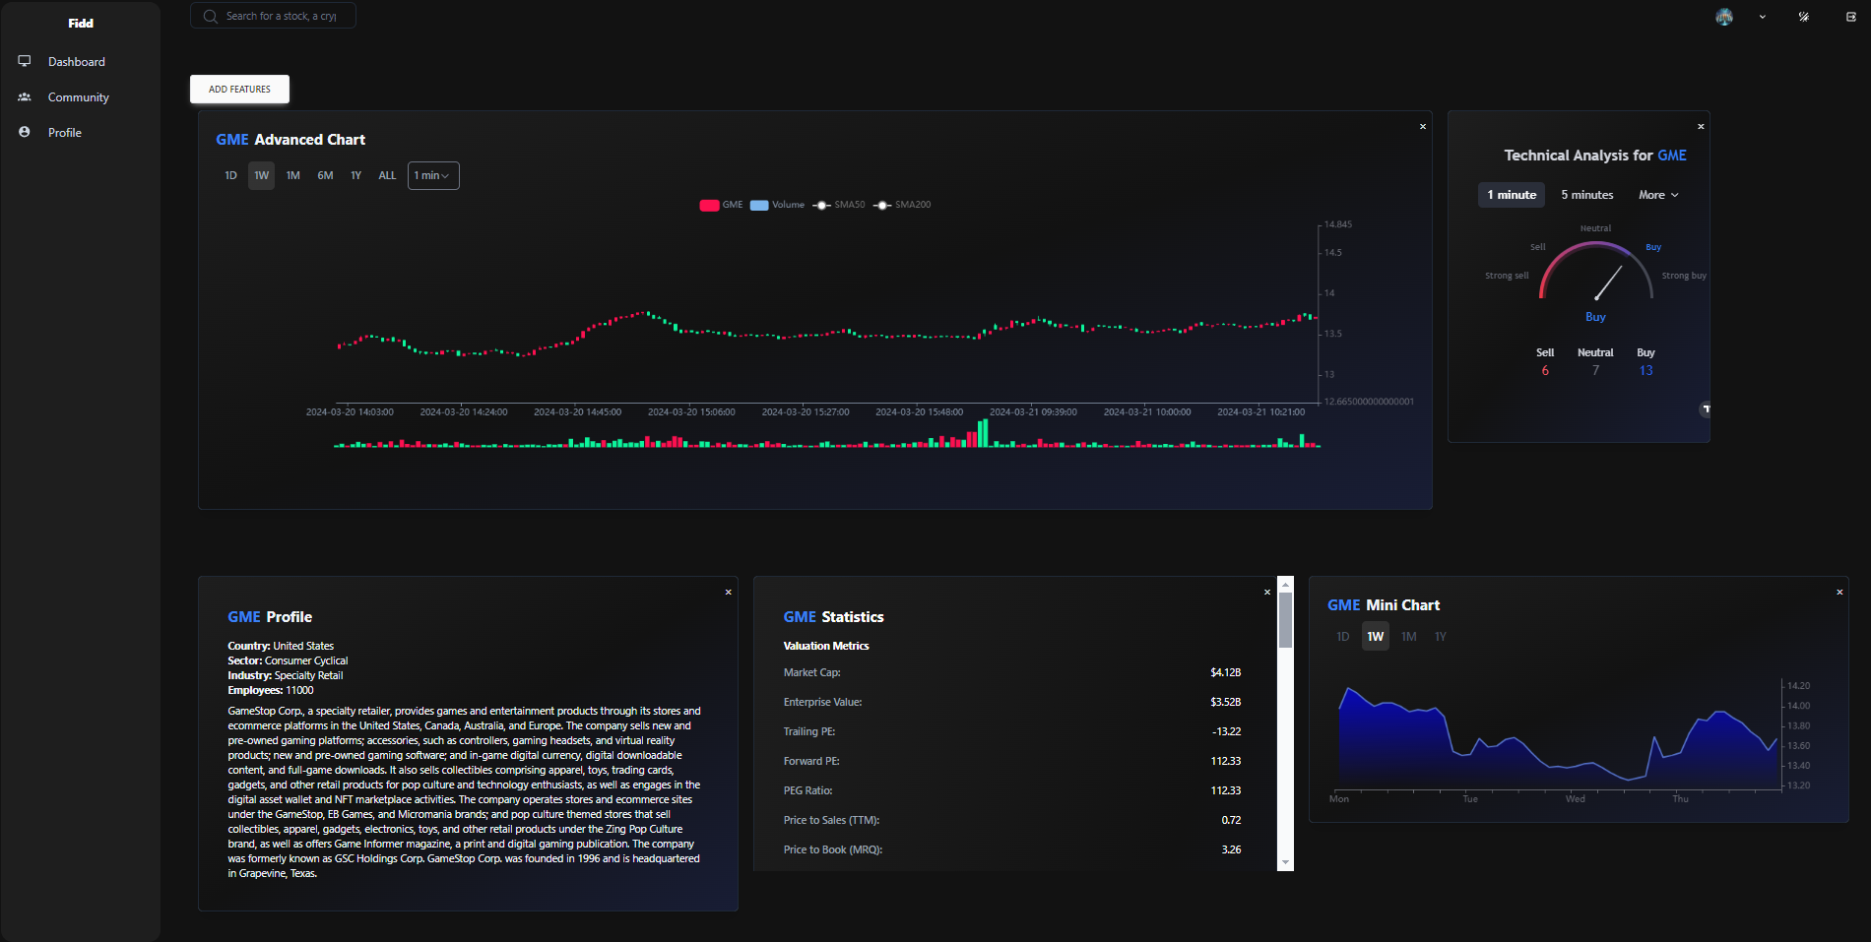1871x942 pixels.
Task: Click the logout icon
Action: (1851, 17)
